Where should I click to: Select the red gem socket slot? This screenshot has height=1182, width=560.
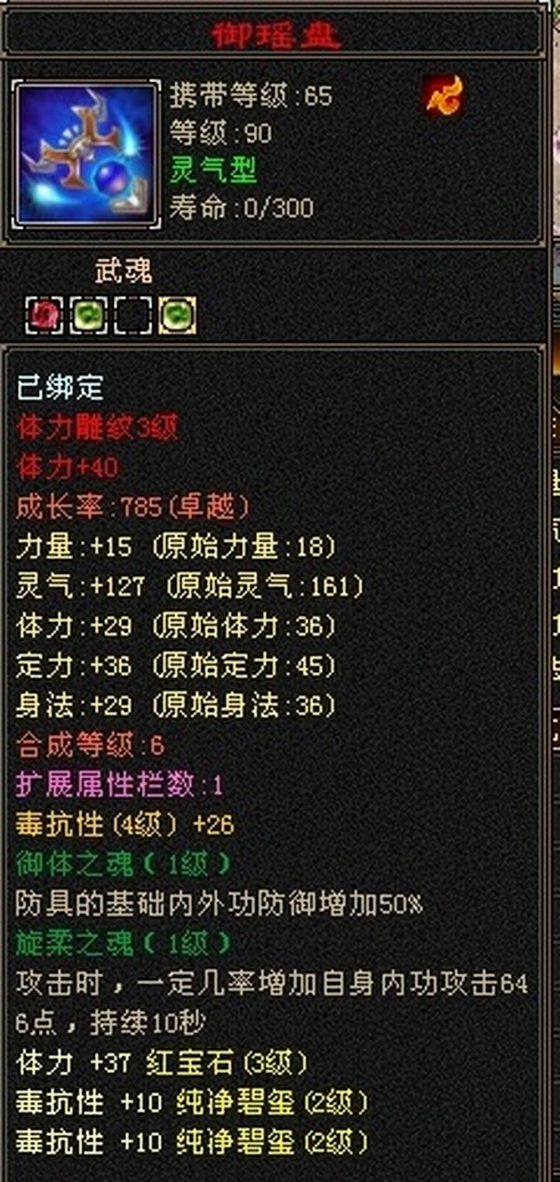point(43,315)
